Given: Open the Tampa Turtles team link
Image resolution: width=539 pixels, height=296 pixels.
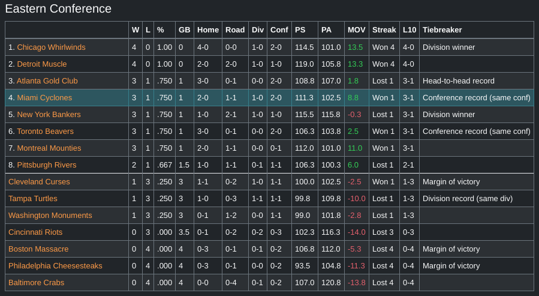Looking at the screenshot, I should click(x=33, y=199).
